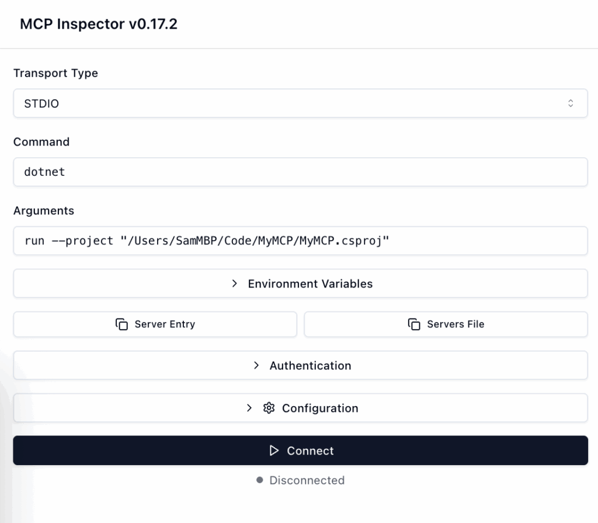
Task: Expand the Environment Variables section
Action: pos(310,283)
